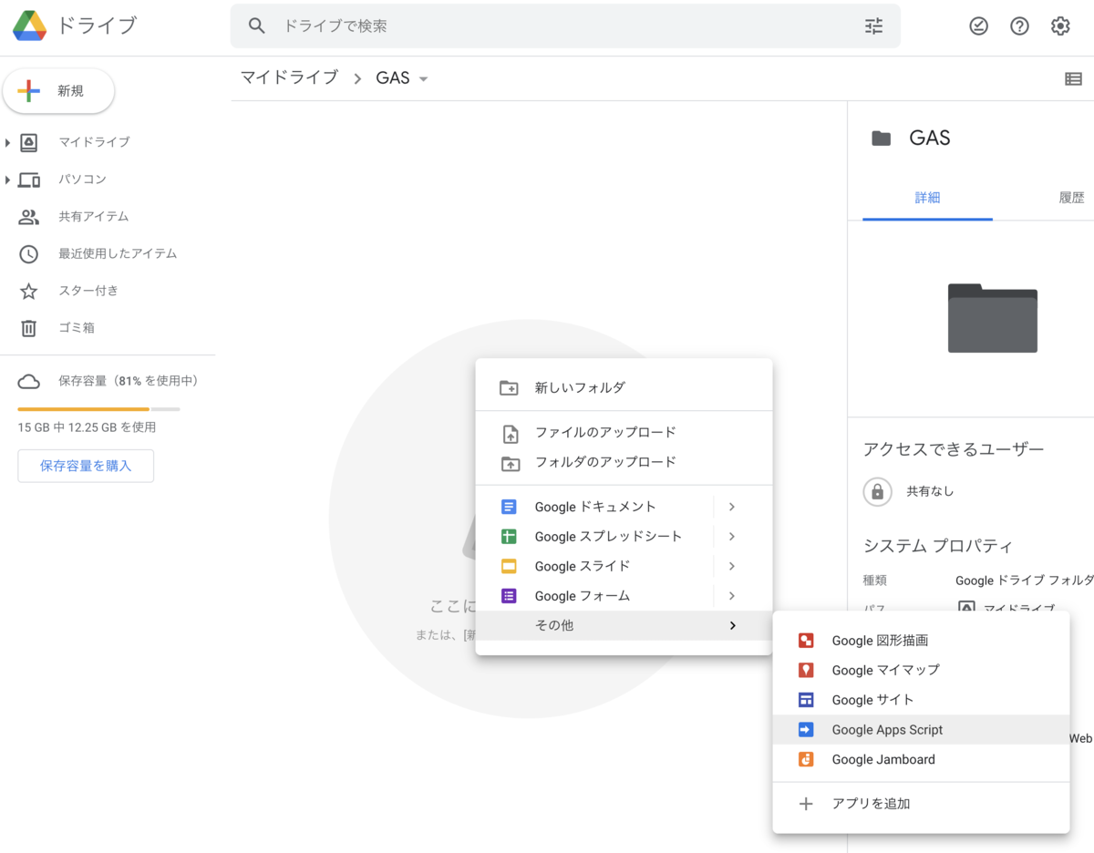Select アプリを追加 menu entry
Screen dimensions: 1094x853
(921, 804)
